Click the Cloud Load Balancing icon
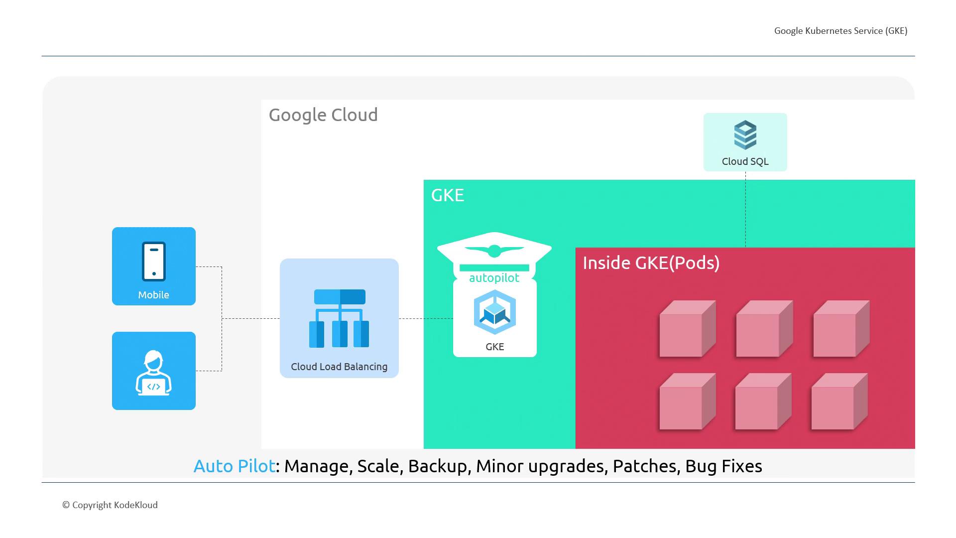This screenshot has width=956, height=538. click(339, 318)
